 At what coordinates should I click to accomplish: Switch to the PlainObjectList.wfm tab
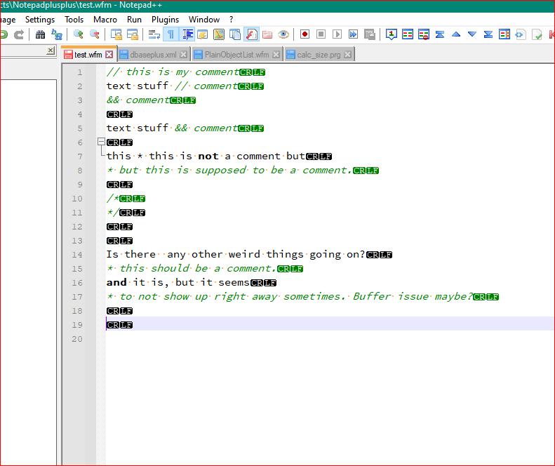[236, 55]
